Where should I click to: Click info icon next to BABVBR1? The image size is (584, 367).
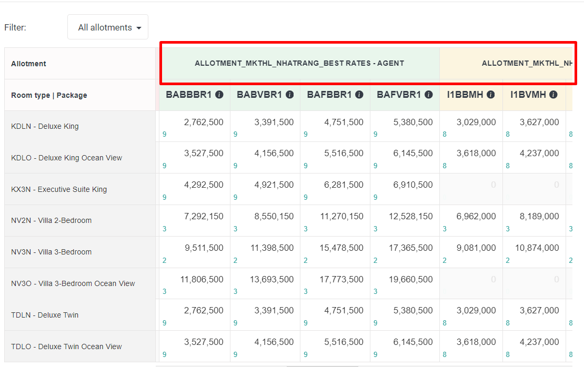tap(289, 95)
